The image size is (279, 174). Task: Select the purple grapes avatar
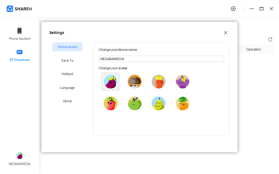[183, 82]
